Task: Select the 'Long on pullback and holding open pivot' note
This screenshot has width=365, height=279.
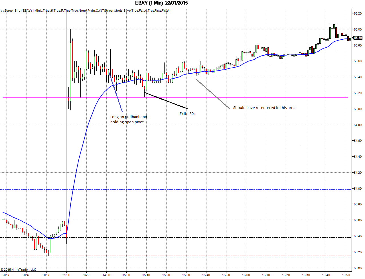Action: point(129,119)
